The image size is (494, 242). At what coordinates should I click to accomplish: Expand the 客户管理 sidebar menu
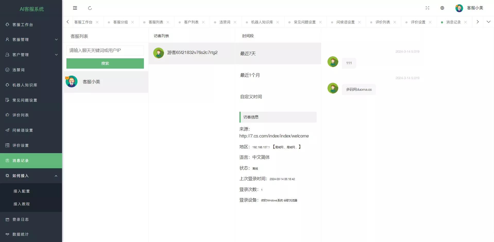coord(31,55)
